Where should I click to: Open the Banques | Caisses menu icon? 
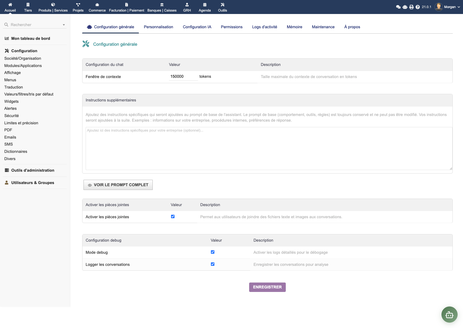[x=162, y=5]
